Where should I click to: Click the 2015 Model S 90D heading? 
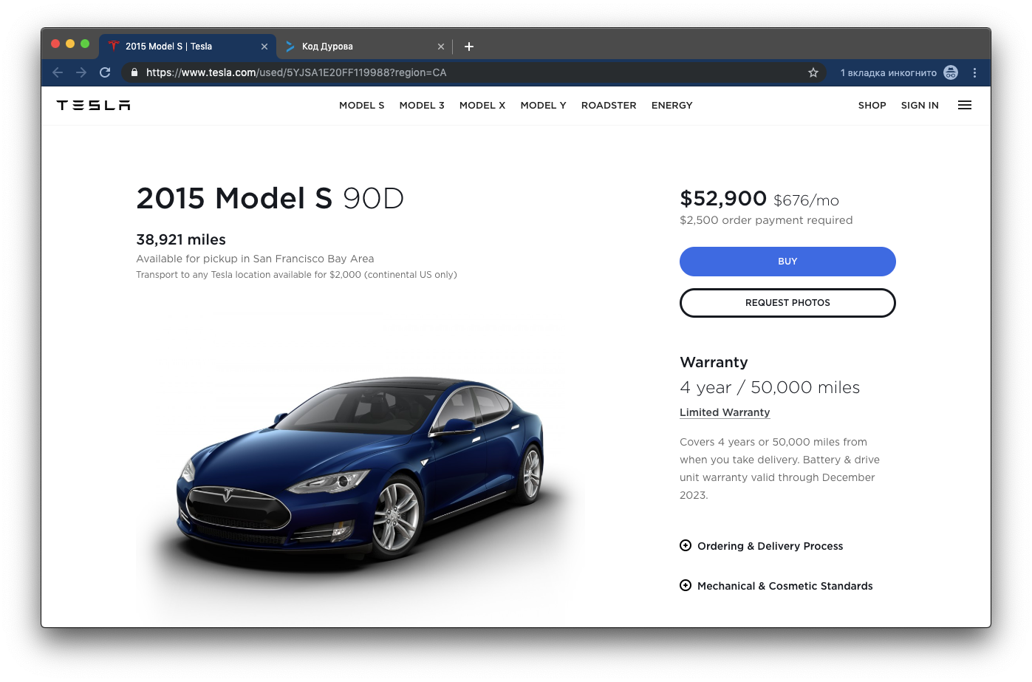coord(270,198)
